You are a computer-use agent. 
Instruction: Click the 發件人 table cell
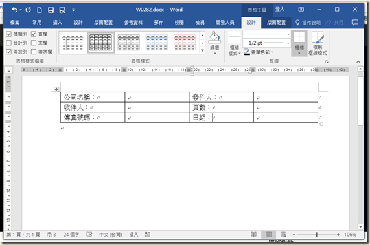click(x=221, y=97)
